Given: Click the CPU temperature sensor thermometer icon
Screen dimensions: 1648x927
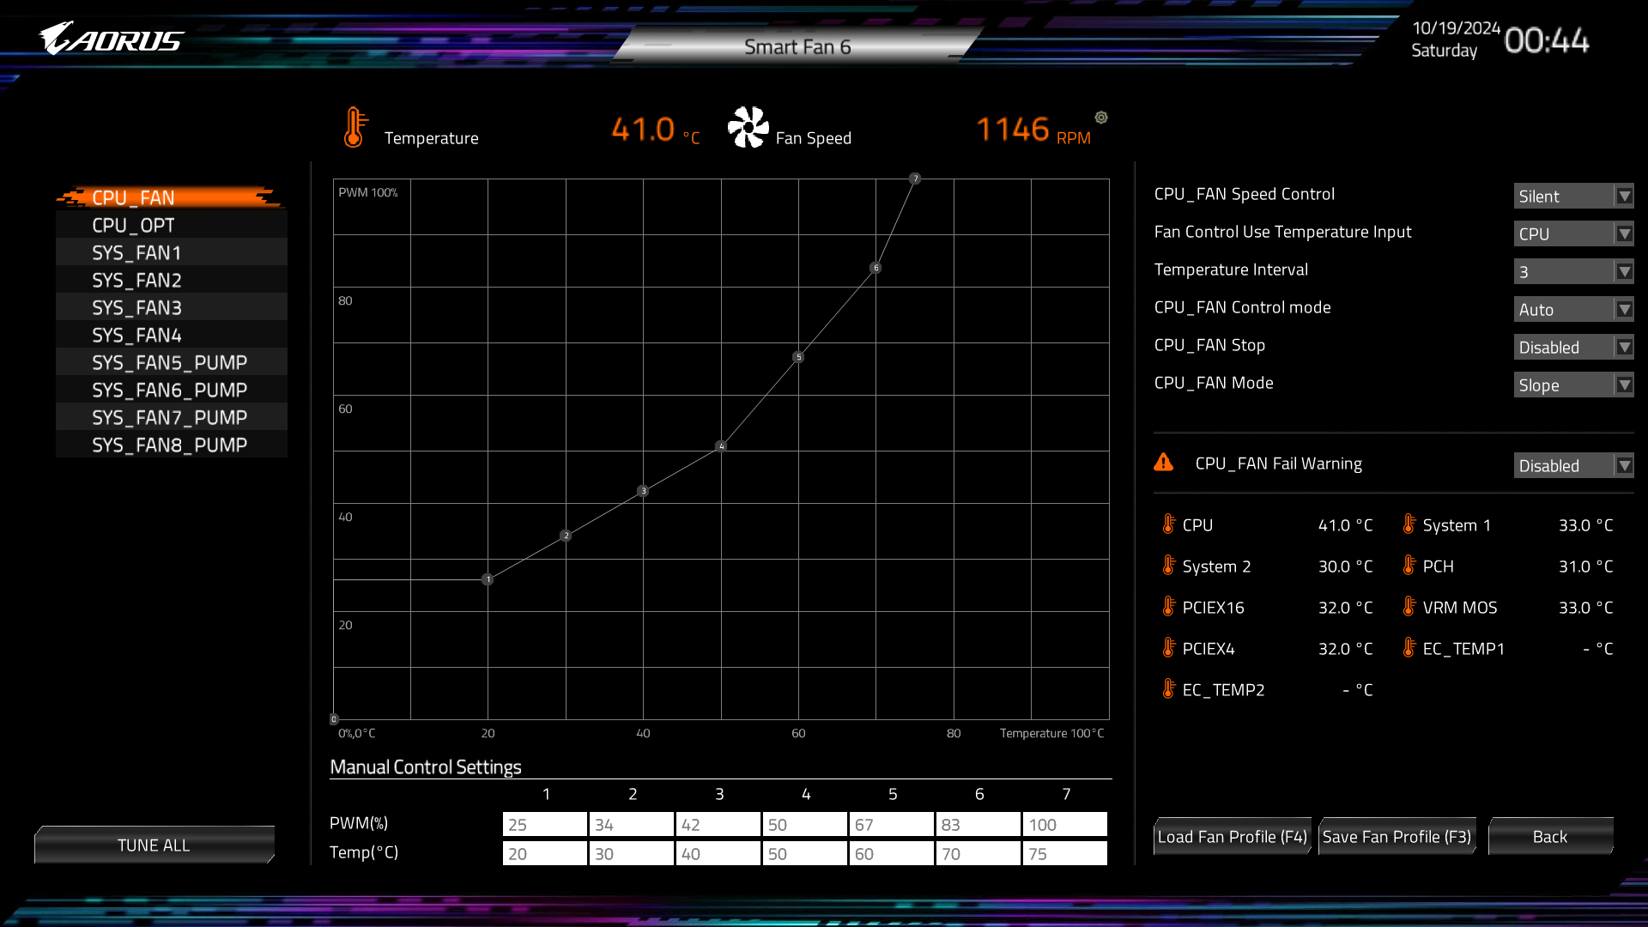Looking at the screenshot, I should click(1168, 524).
